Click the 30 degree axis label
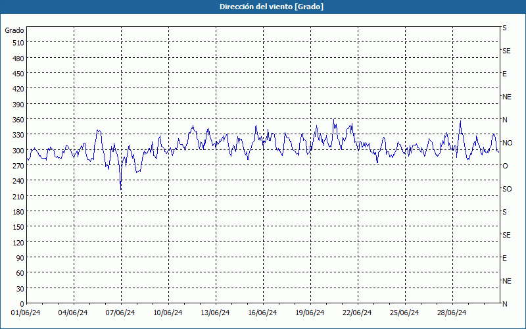The image size is (526, 329). (x=20, y=289)
